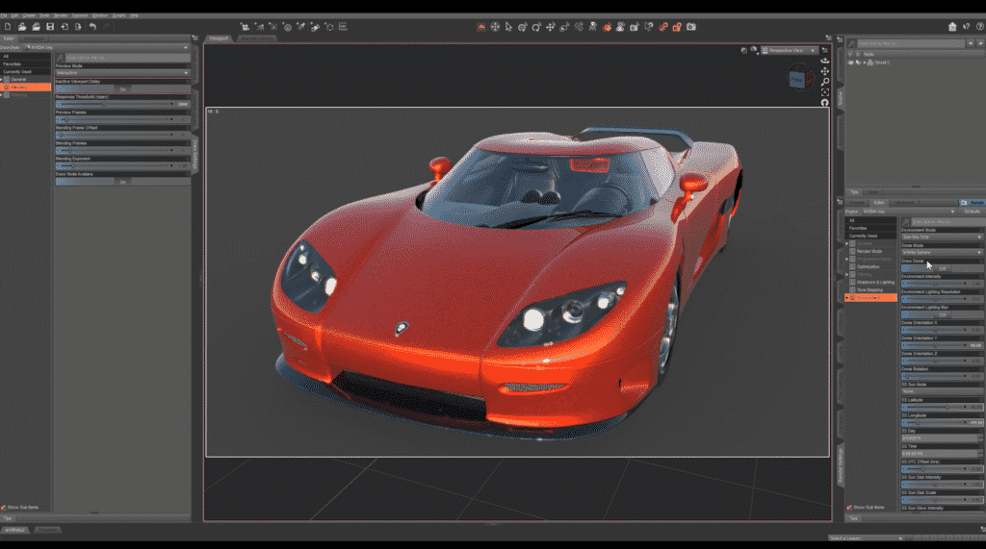Switch to the Advanced tab in Draw Settings

(x=36, y=38)
